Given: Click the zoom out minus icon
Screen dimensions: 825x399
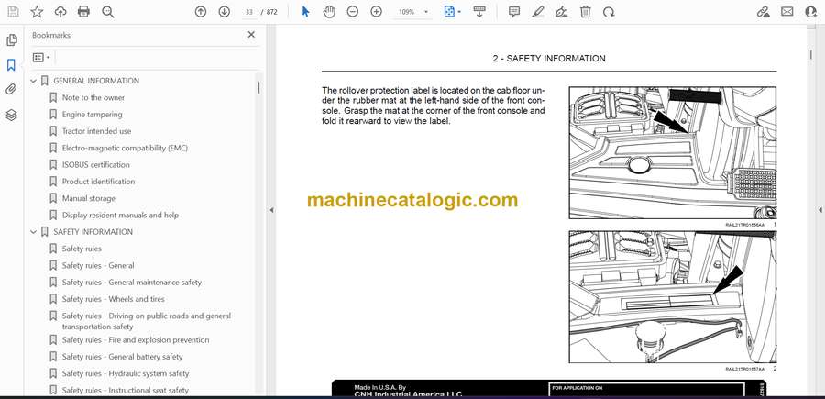Looking at the screenshot, I should [353, 12].
